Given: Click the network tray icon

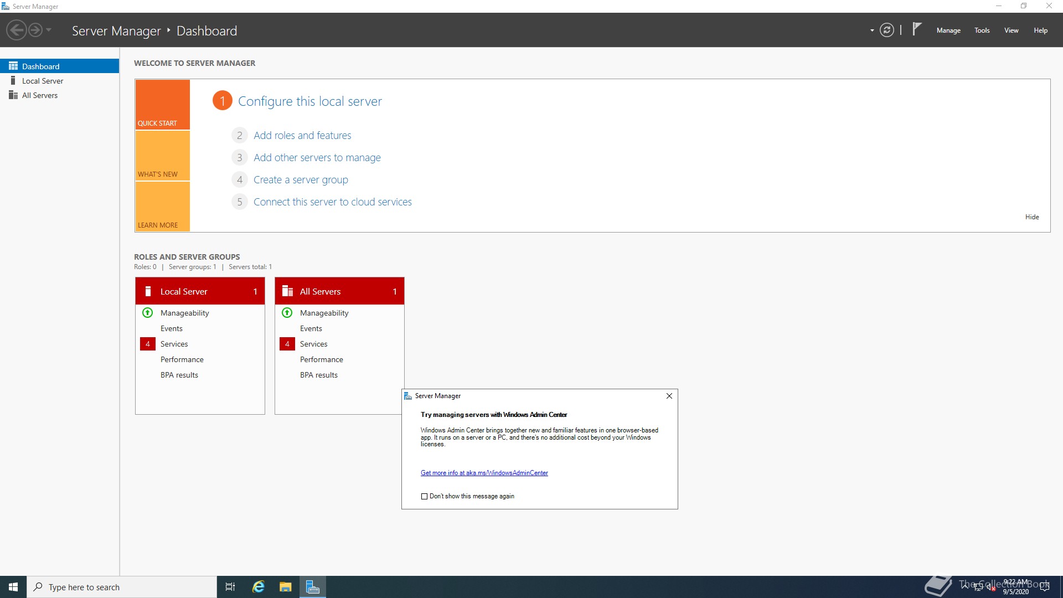Looking at the screenshot, I should pyautogui.click(x=978, y=587).
